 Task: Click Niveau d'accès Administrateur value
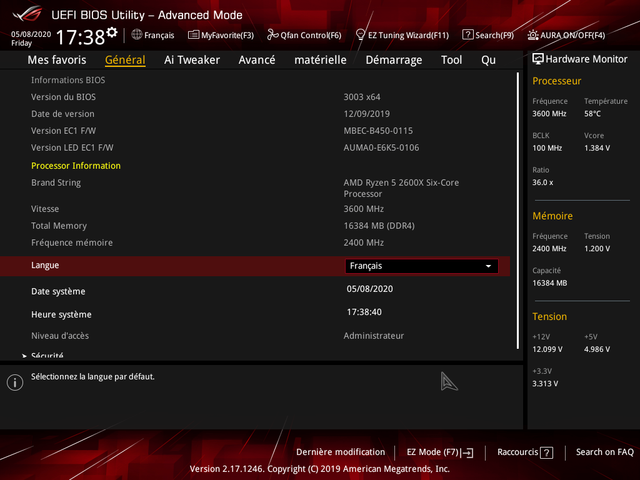pyautogui.click(x=374, y=336)
